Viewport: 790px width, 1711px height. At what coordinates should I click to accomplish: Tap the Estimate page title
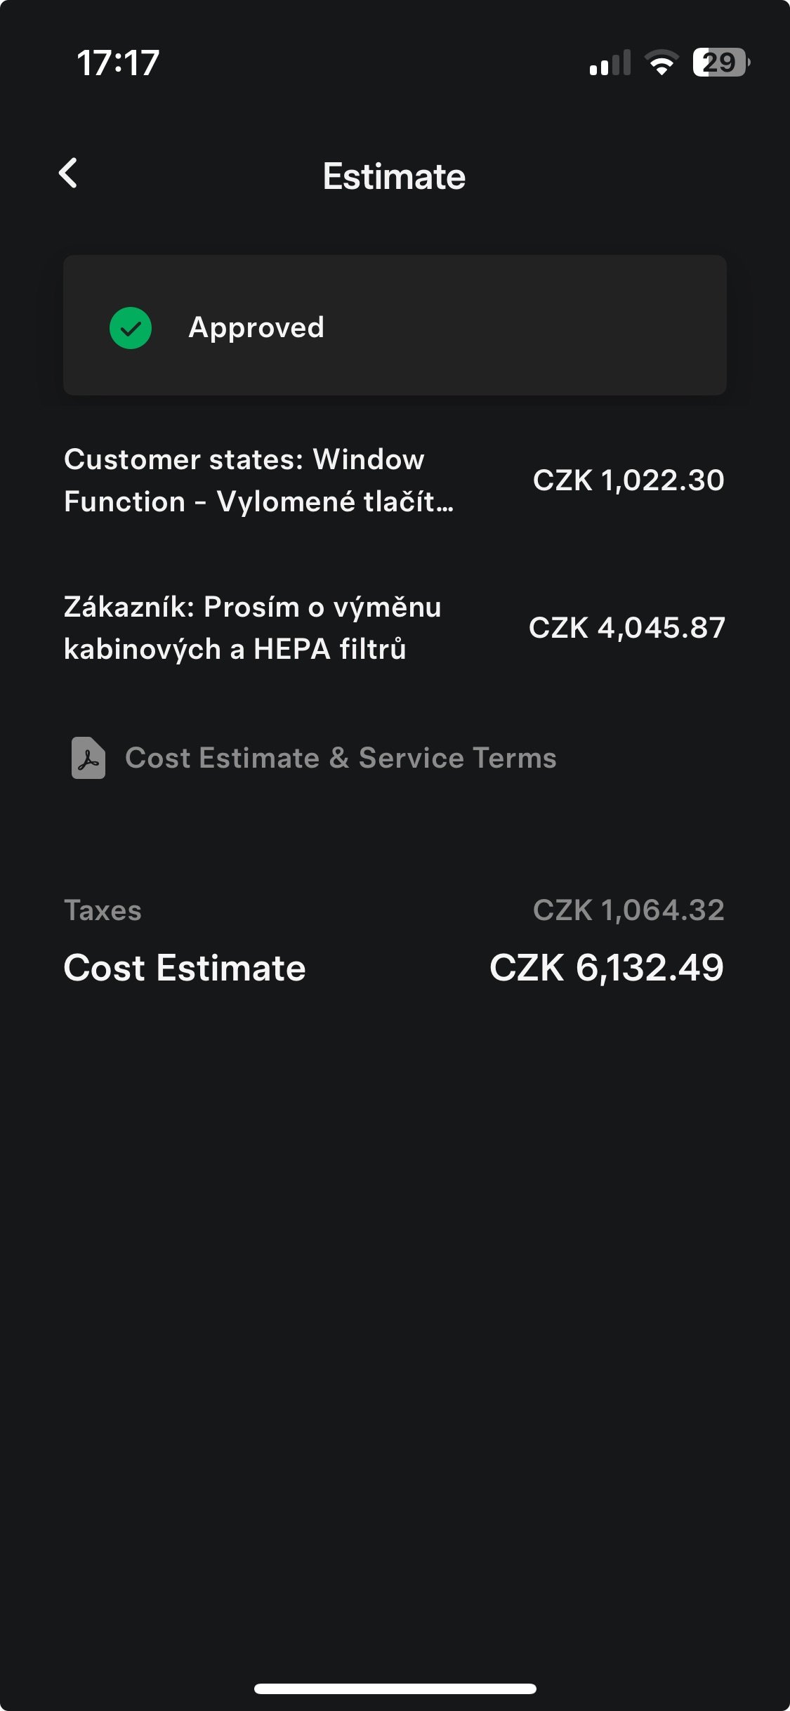[394, 176]
